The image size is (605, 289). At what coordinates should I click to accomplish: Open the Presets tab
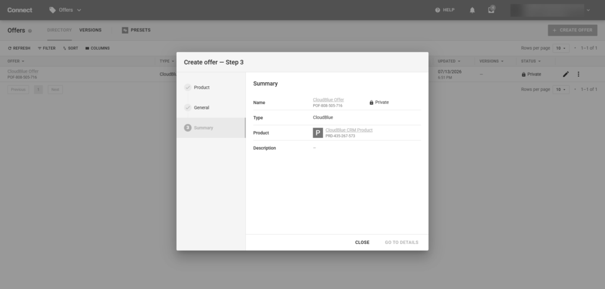[136, 30]
